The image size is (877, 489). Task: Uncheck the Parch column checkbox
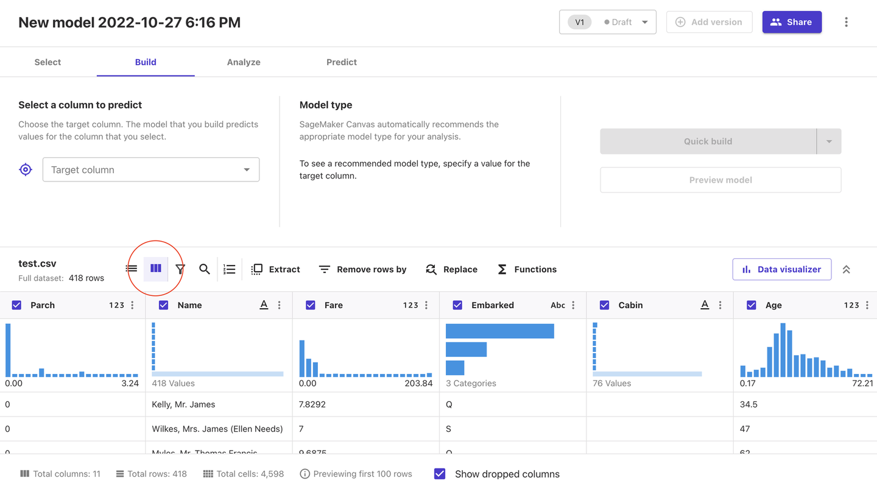(17, 305)
